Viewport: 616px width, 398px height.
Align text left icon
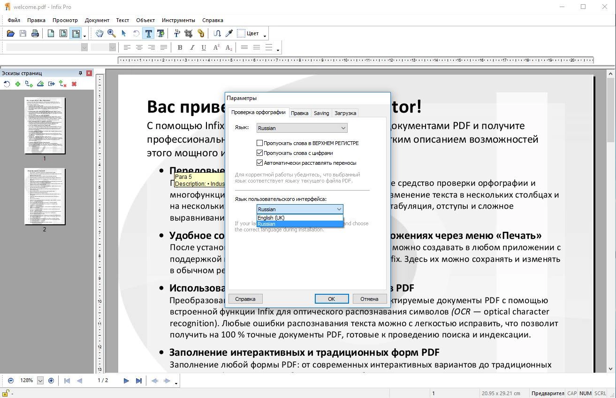click(127, 47)
